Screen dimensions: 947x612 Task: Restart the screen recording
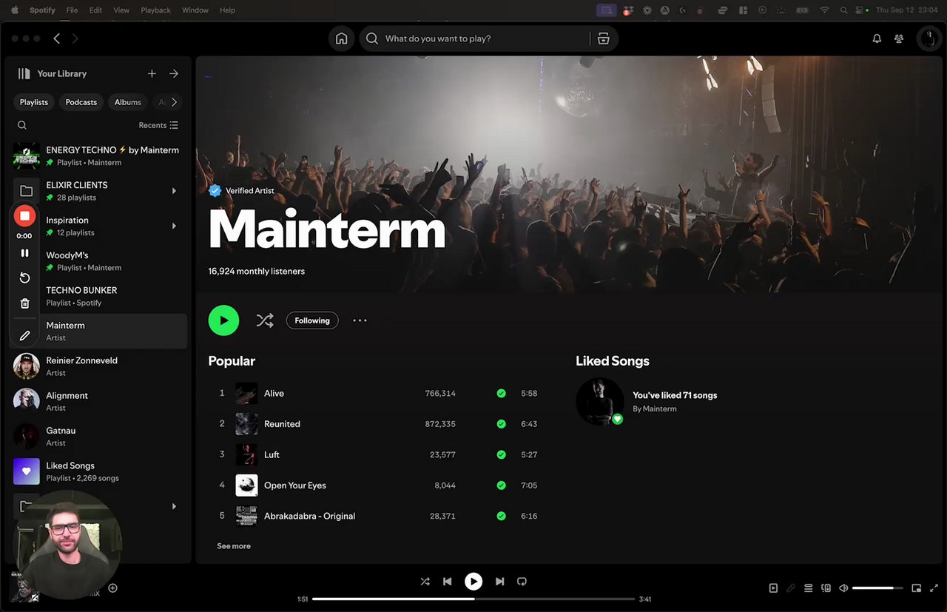pyautogui.click(x=24, y=278)
